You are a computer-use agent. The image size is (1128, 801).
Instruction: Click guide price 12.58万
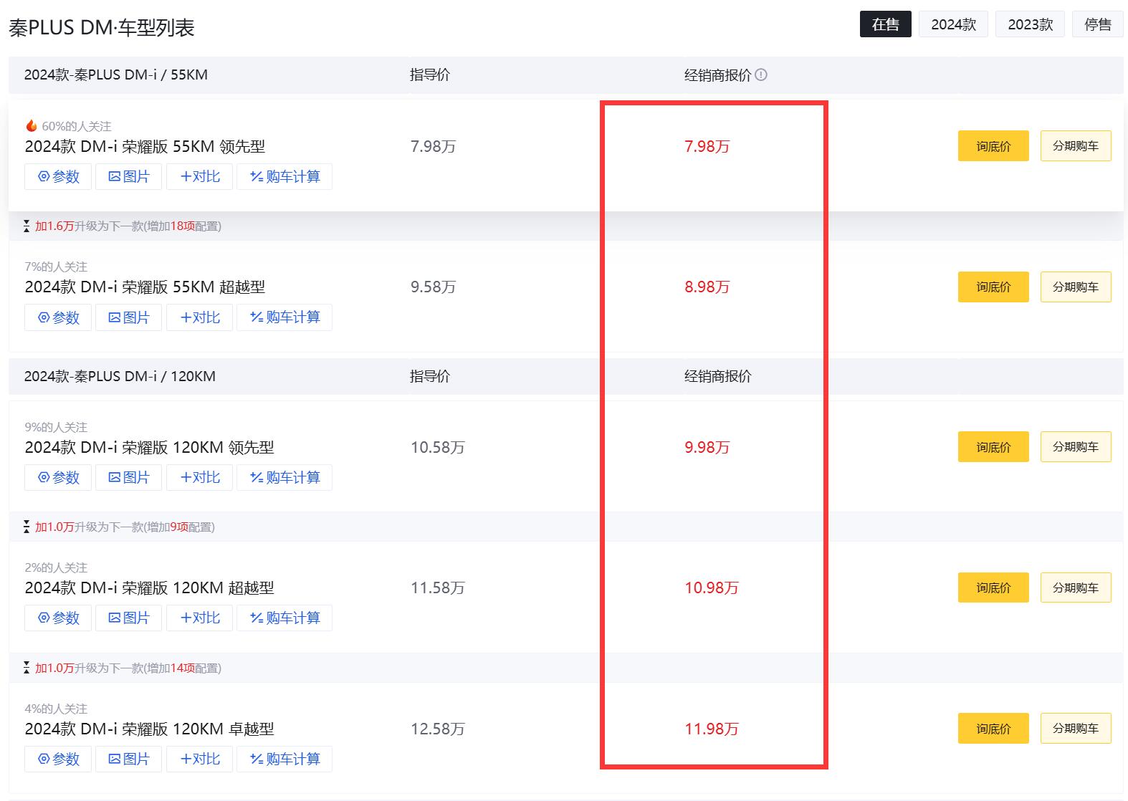(x=437, y=729)
